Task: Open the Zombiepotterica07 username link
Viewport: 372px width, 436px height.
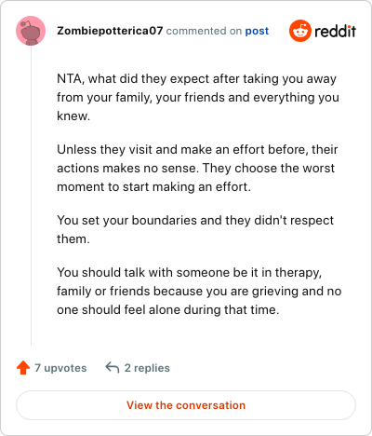Action: [x=110, y=31]
